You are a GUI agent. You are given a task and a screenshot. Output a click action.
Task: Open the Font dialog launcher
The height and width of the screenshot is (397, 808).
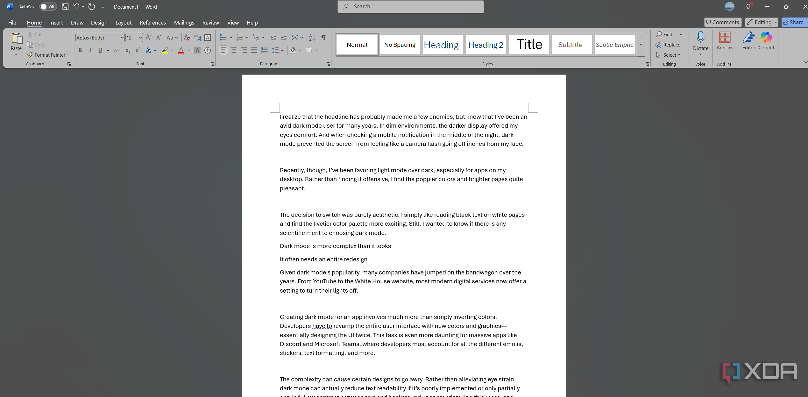pos(212,64)
